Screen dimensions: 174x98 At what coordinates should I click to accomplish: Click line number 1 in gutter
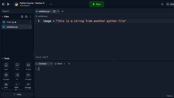tap(39, 21)
